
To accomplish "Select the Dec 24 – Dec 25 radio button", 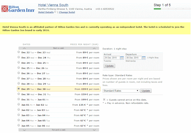I will coord(19,62).
